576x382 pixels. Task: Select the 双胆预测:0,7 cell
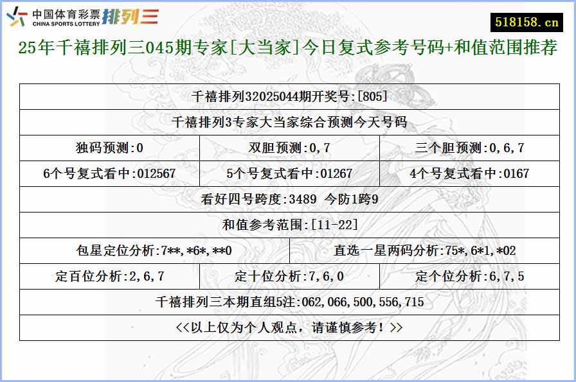(x=288, y=147)
